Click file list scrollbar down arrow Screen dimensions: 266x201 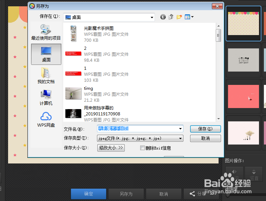coord(219,119)
